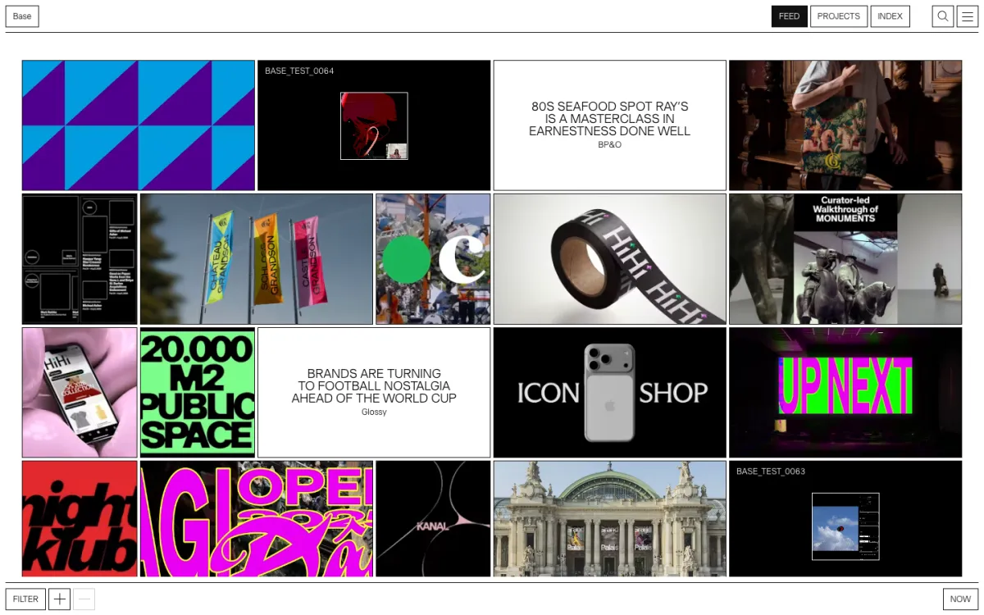Open the blue and purple triangles thumbnail
Screen dimensions: 984x615
pos(139,125)
